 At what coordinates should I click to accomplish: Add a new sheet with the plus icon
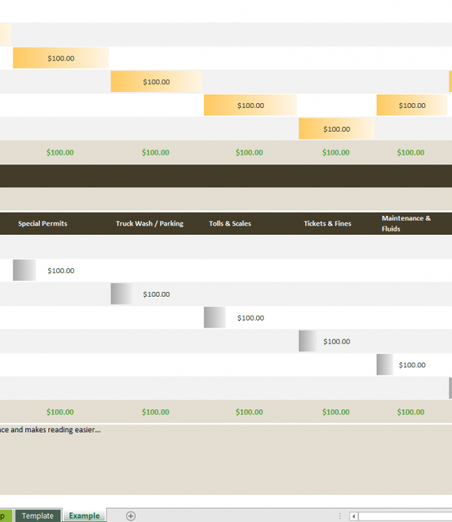pos(131,516)
